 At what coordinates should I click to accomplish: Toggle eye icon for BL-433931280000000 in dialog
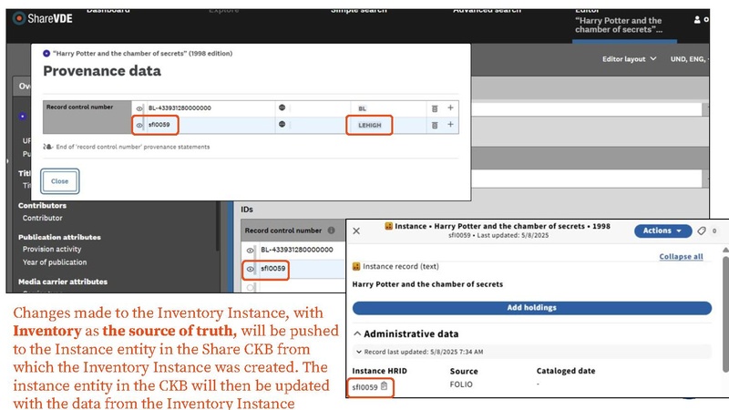[x=139, y=108]
